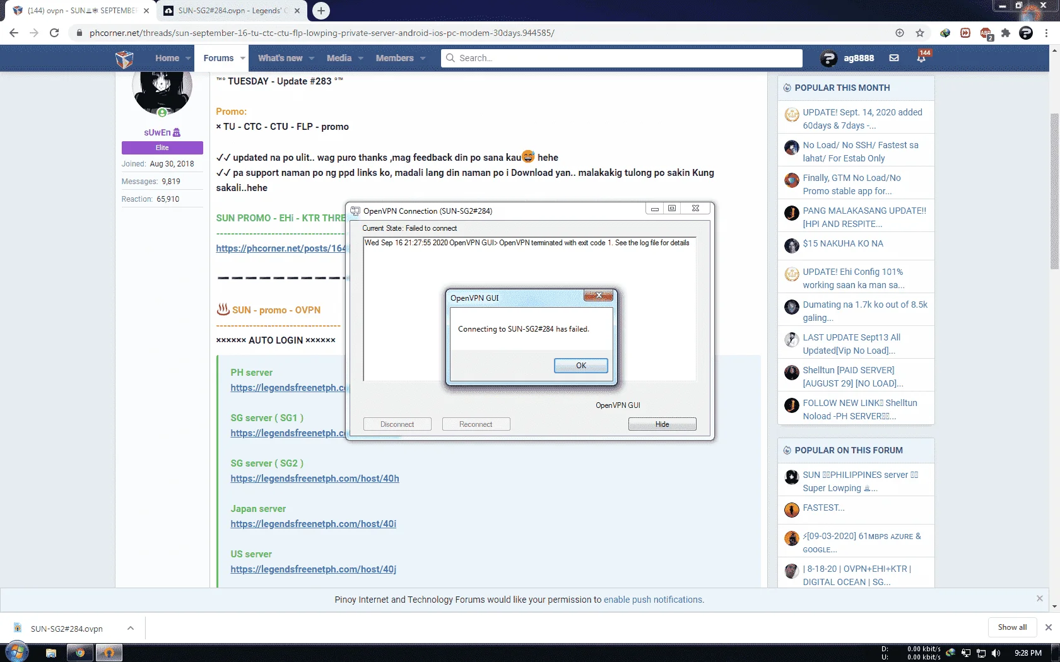Bookmark this page with the star icon

[x=920, y=33]
